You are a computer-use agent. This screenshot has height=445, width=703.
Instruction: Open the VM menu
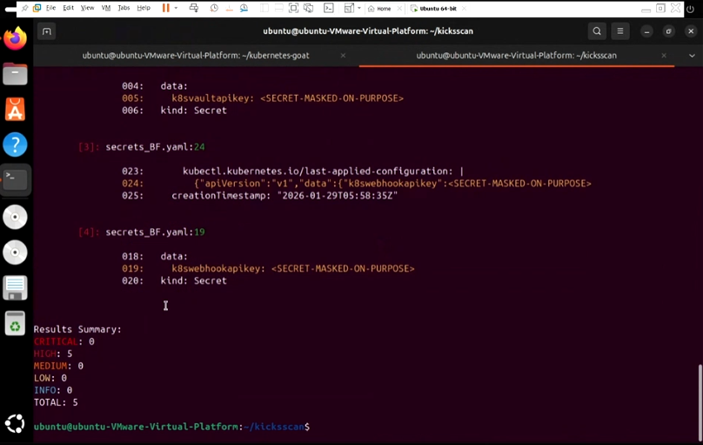pyautogui.click(x=106, y=8)
